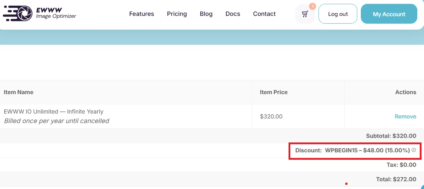
Task: Go to the Pricing page
Action: point(177,14)
